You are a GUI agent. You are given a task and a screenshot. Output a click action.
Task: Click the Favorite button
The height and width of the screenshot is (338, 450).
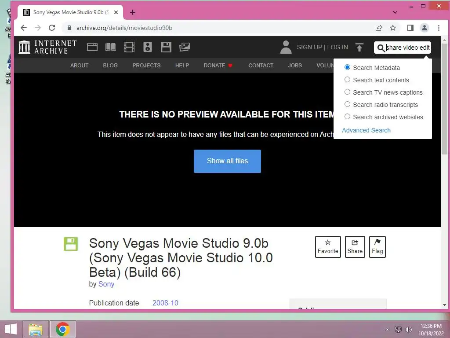[328, 247]
